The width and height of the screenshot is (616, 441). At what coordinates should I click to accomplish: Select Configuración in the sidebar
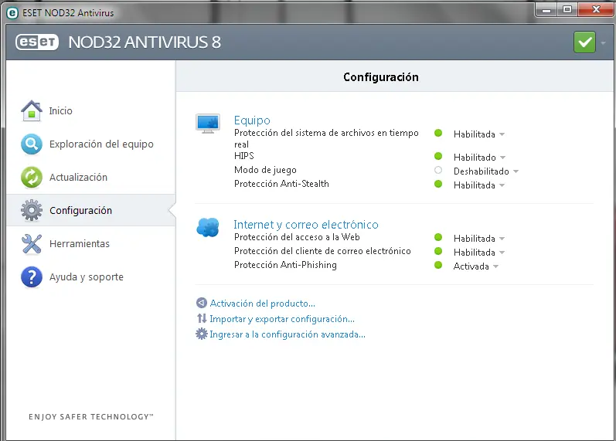click(90, 210)
